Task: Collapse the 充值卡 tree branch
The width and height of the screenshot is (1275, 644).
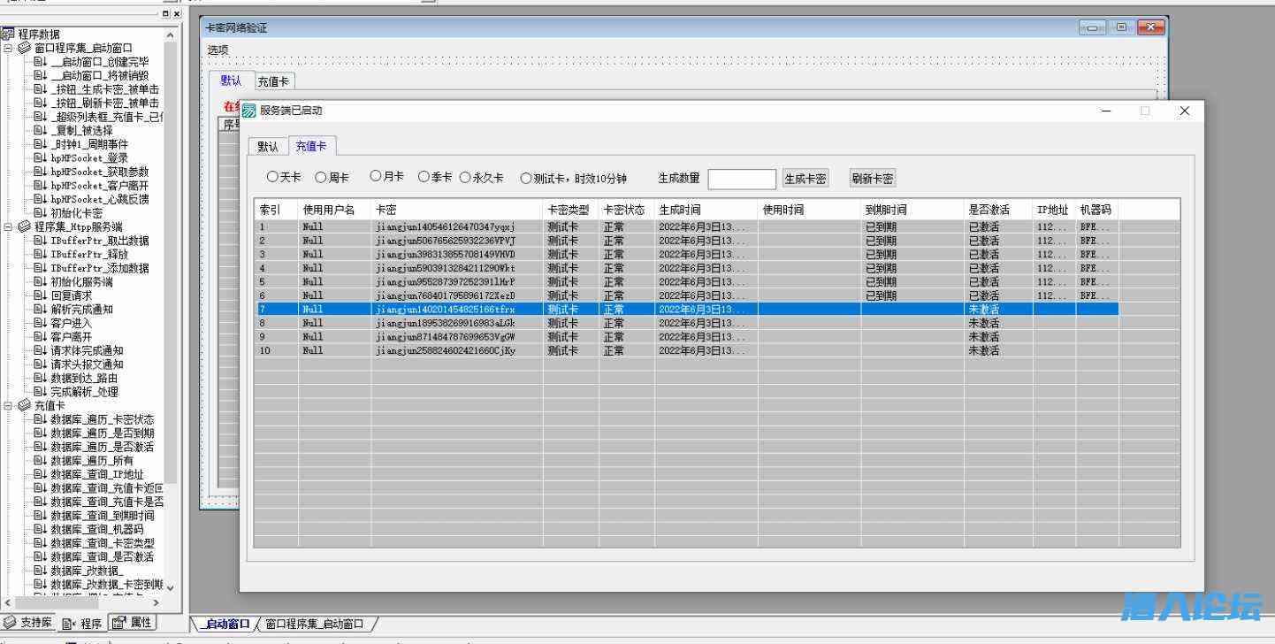Action: pyautogui.click(x=8, y=405)
